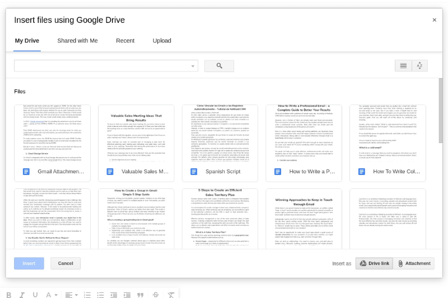Click the Spanish Script file name
448x298 pixels.
click(x=223, y=172)
